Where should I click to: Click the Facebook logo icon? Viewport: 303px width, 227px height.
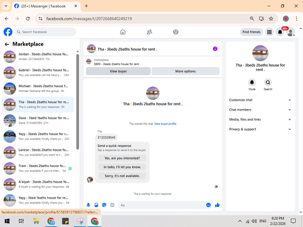8,32
